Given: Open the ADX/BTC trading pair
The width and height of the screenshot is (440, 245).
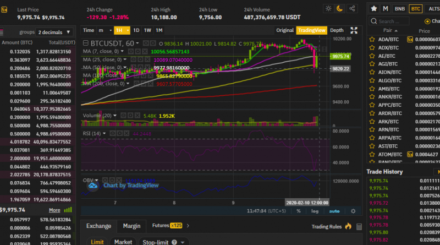Looking at the screenshot, I should [388, 48].
